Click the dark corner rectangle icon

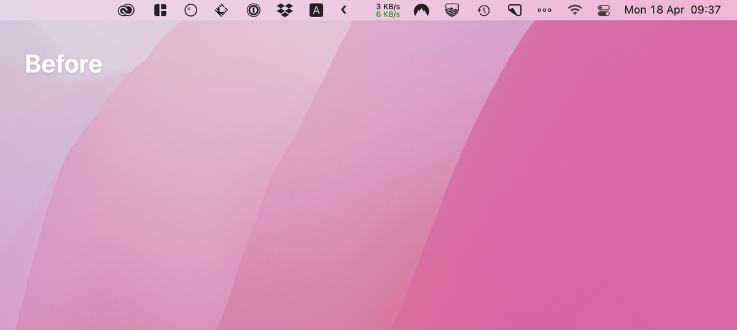(514, 10)
